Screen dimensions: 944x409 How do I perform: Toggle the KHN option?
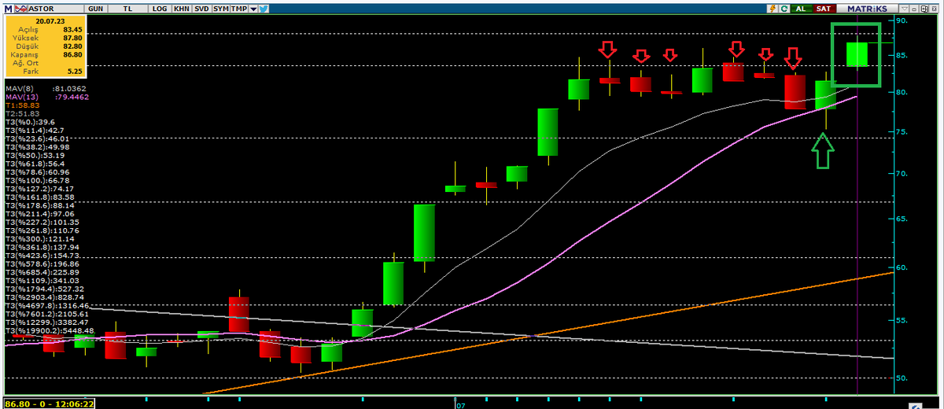click(181, 8)
